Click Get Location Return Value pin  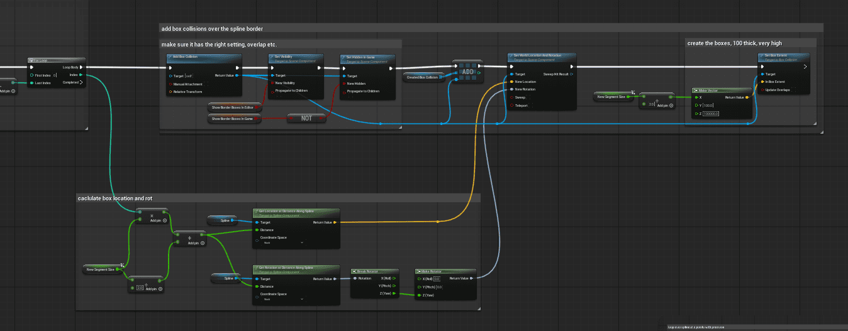(x=335, y=222)
